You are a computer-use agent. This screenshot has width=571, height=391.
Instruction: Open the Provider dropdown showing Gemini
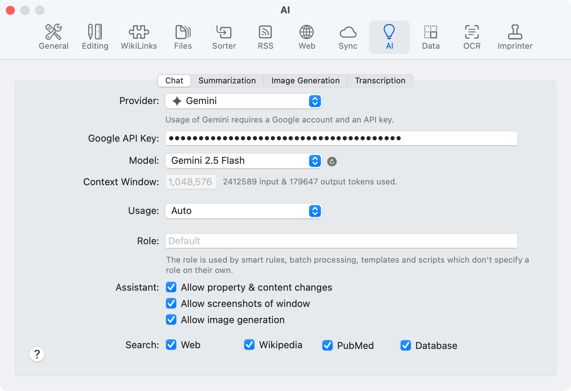pyautogui.click(x=243, y=101)
